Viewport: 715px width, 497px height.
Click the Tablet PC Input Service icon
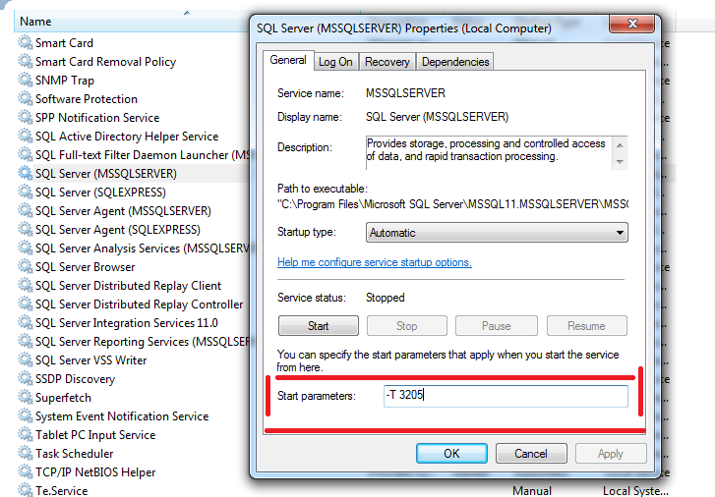26,434
